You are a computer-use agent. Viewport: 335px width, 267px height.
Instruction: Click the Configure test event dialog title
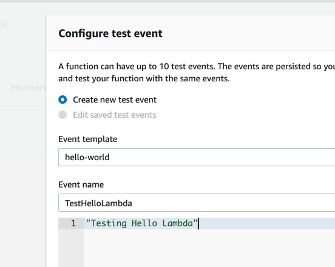pyautogui.click(x=110, y=33)
